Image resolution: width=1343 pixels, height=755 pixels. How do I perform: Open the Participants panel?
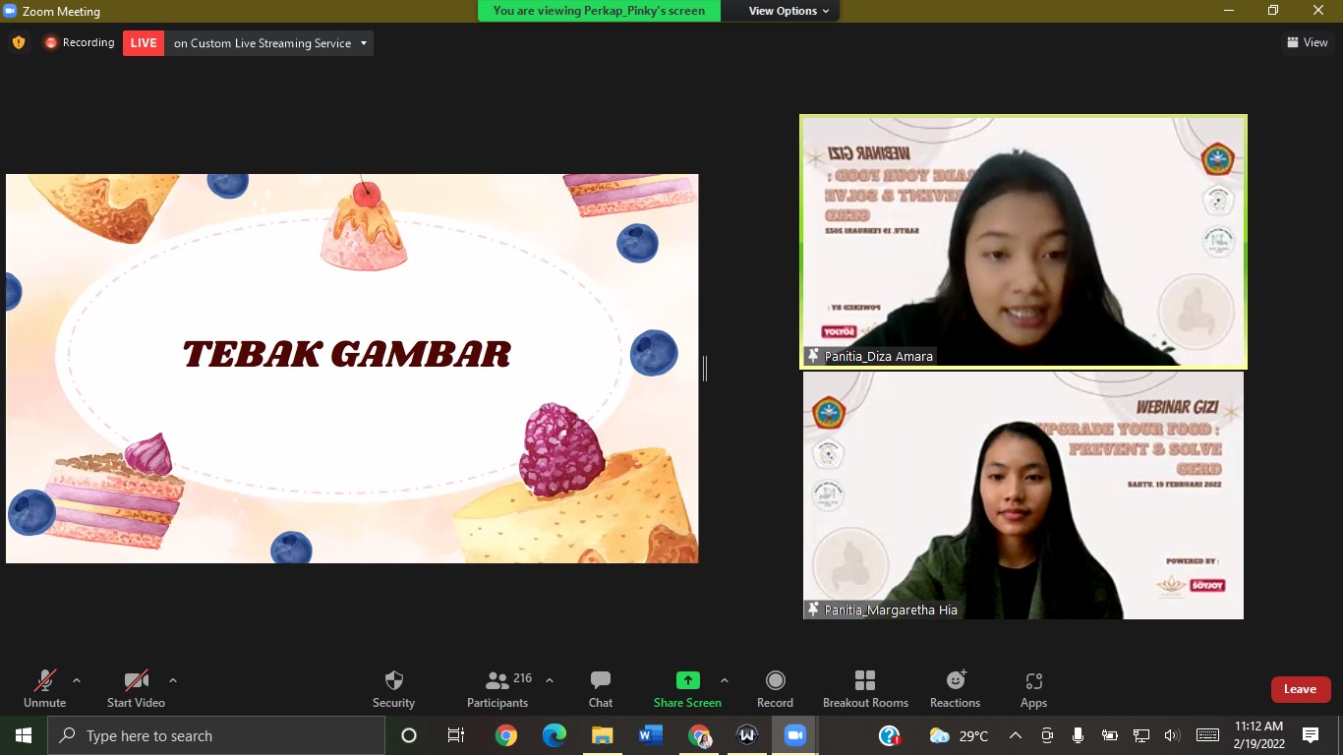(x=497, y=688)
